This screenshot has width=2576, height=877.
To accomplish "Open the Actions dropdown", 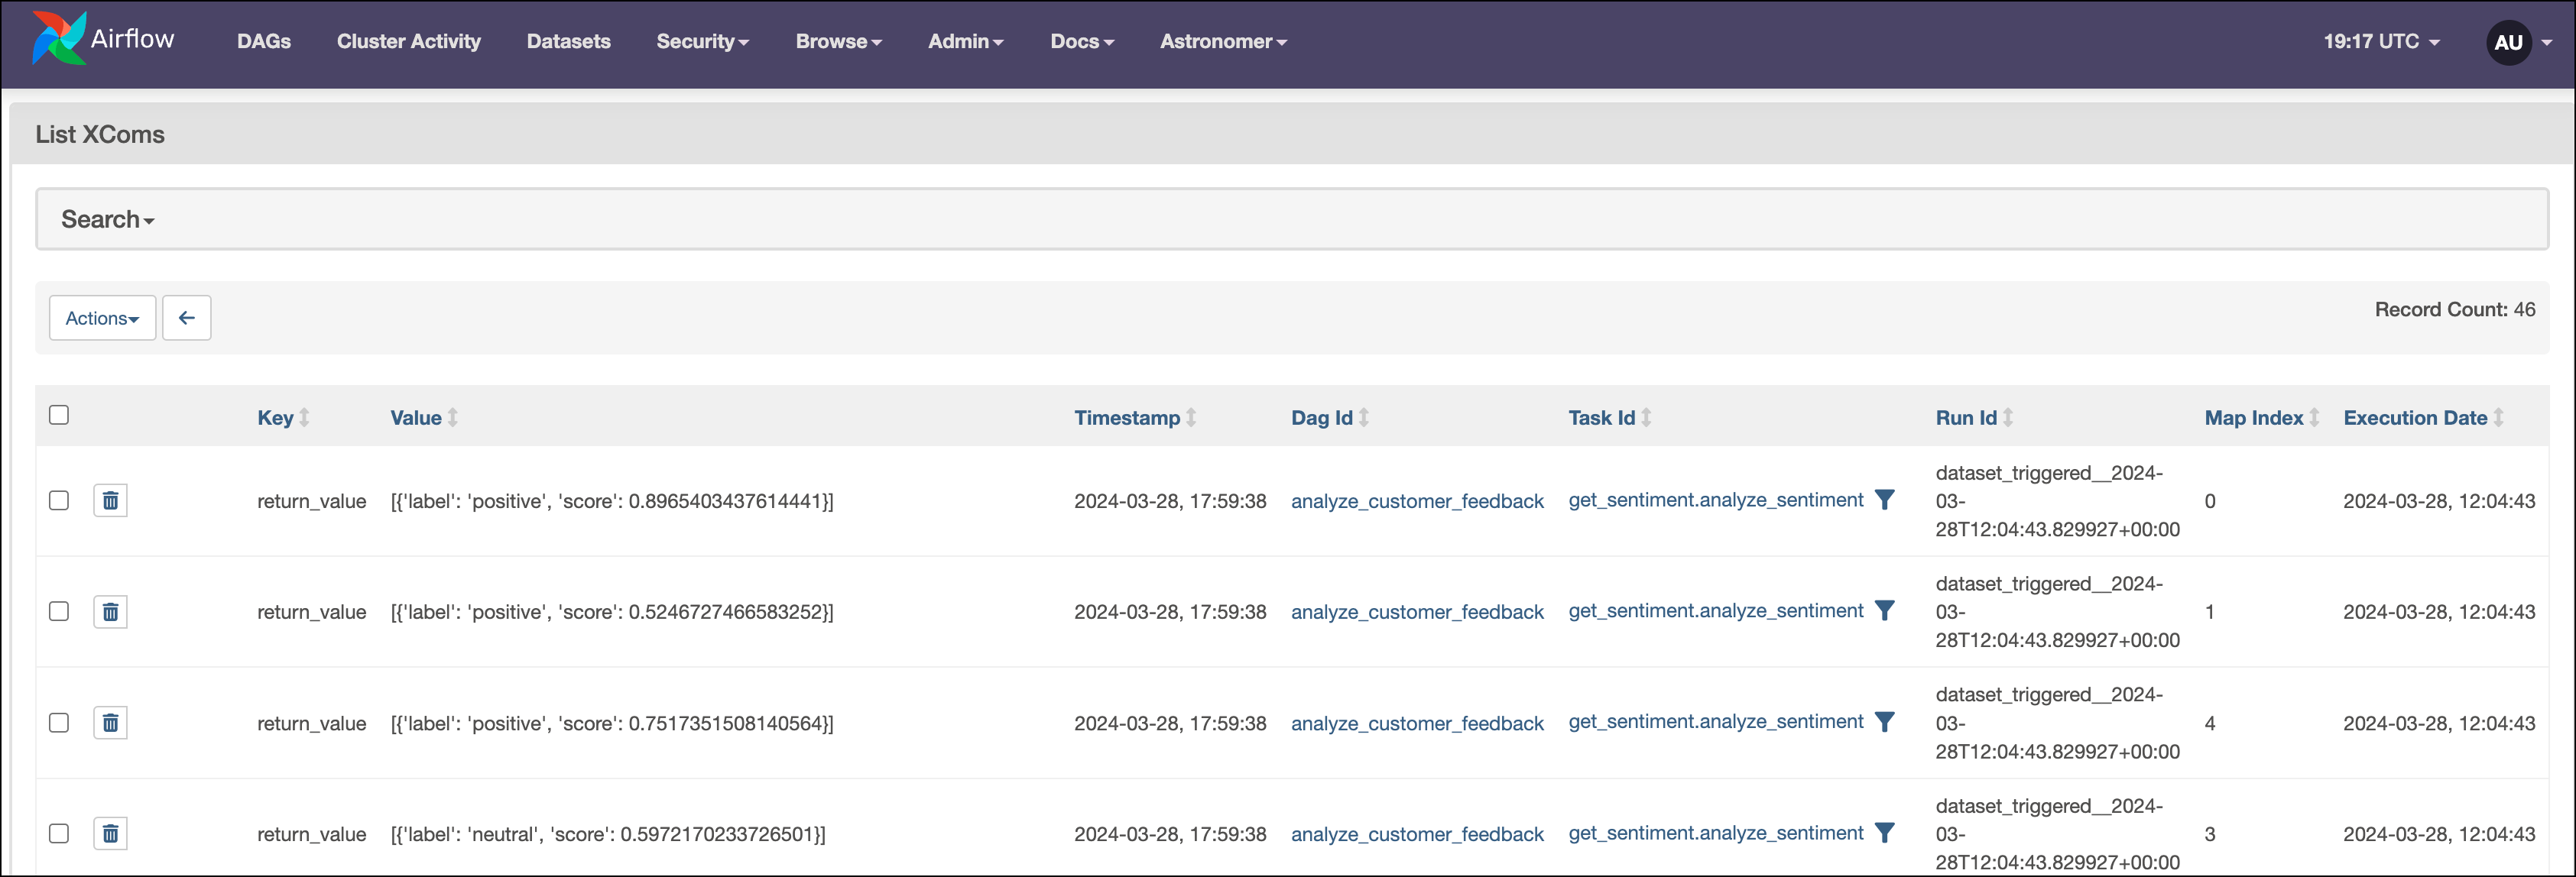I will pos(102,318).
